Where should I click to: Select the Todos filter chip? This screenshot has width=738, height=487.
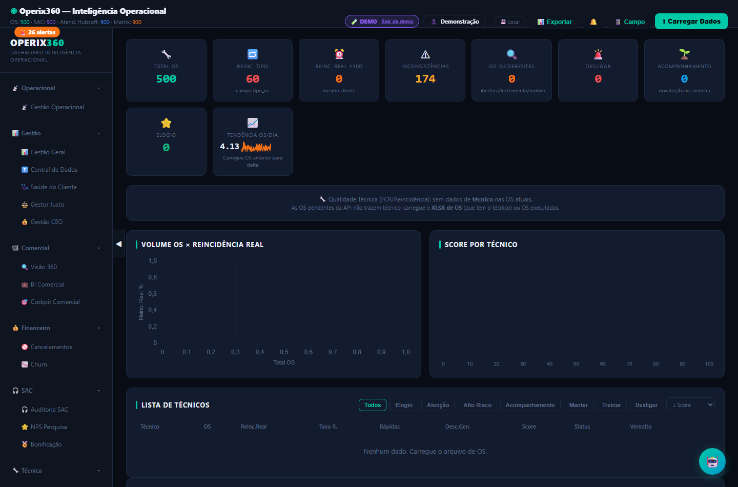point(373,405)
